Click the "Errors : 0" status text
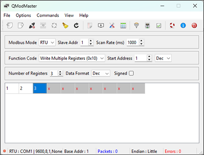 [173, 151]
